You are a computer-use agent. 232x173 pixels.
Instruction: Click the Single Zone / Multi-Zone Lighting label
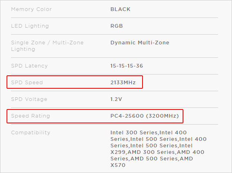[x=47, y=46]
